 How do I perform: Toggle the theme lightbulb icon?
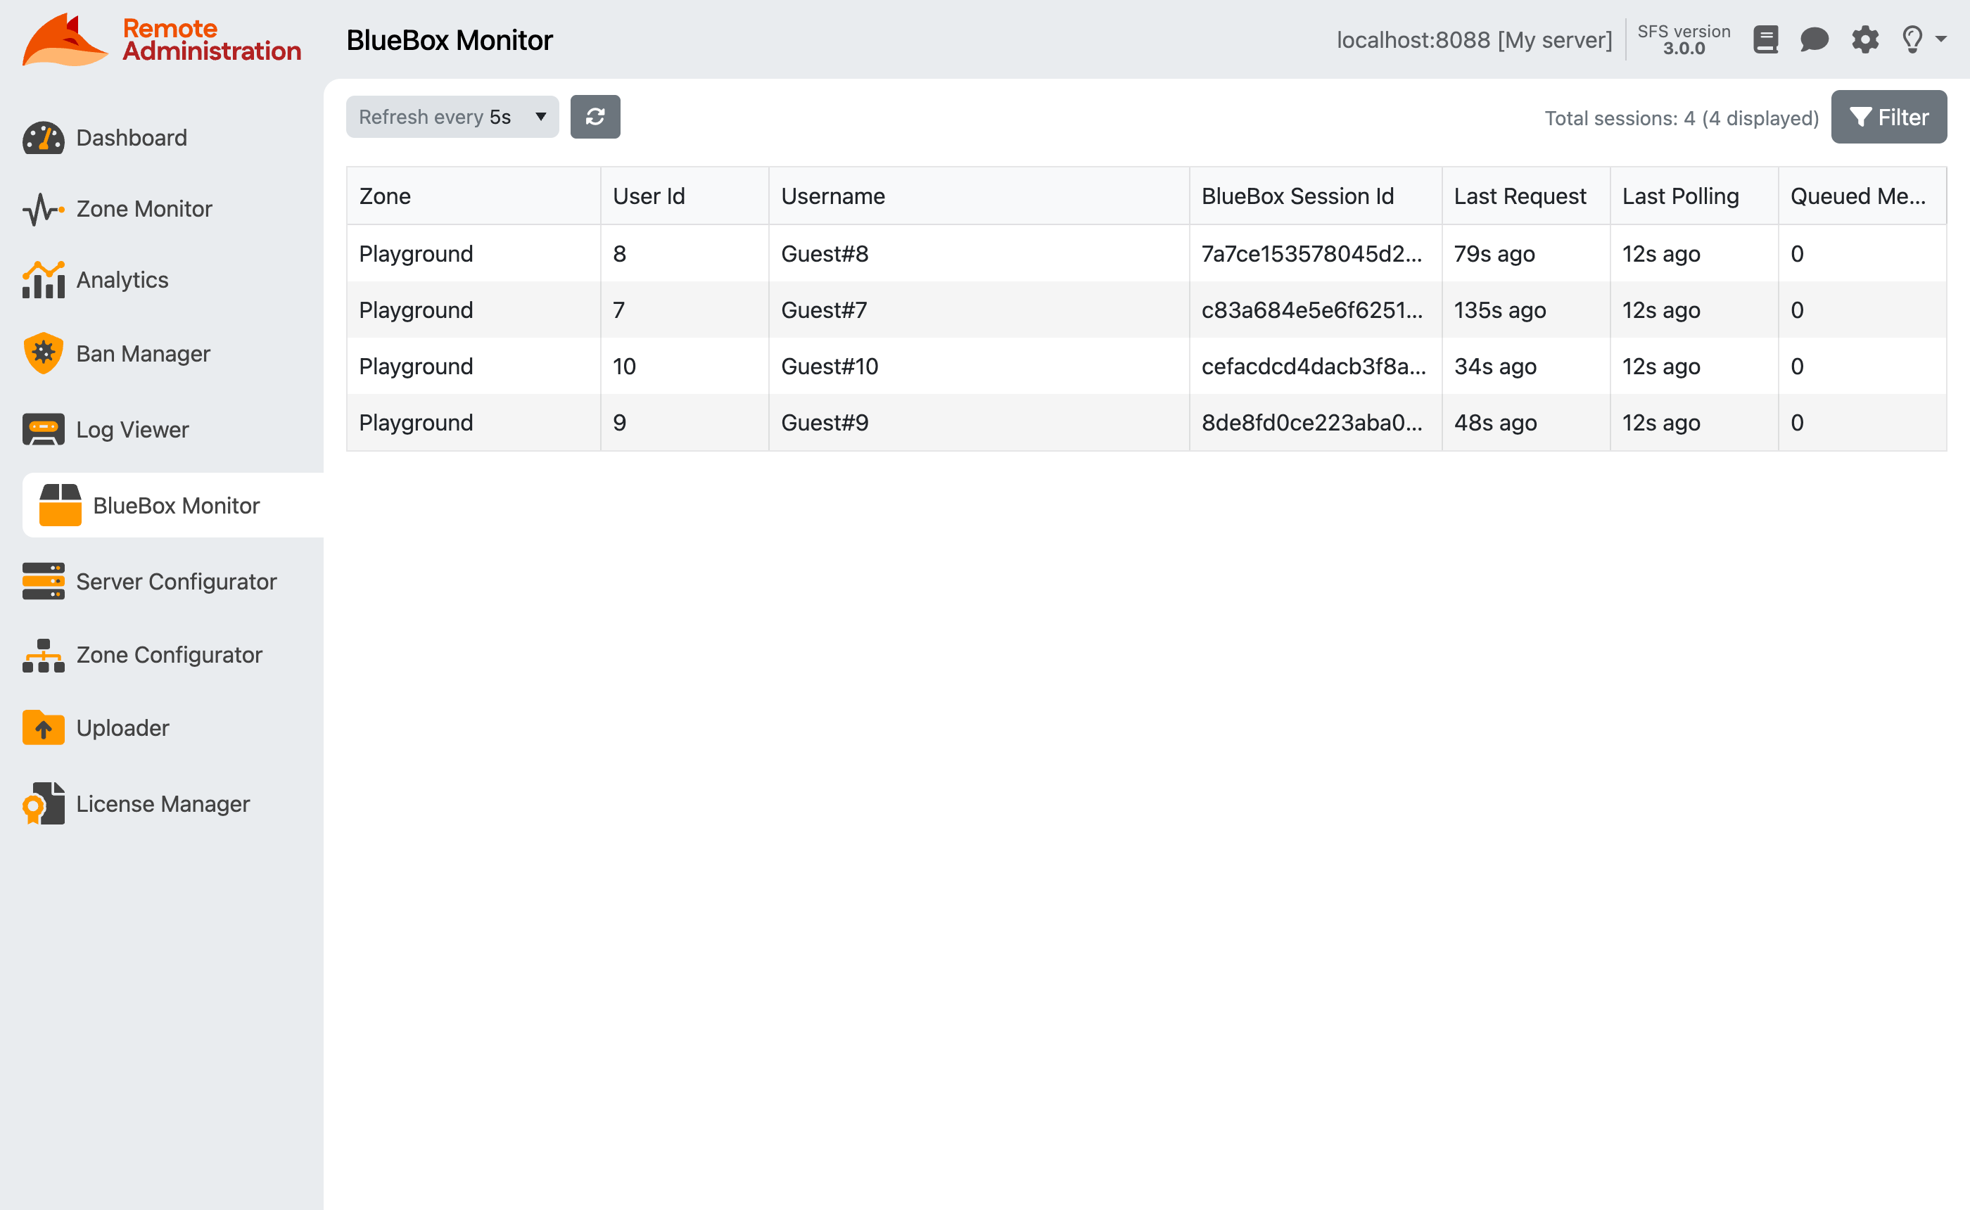tap(1914, 39)
